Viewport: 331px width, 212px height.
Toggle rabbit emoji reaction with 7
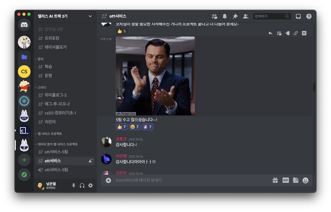pos(147,127)
